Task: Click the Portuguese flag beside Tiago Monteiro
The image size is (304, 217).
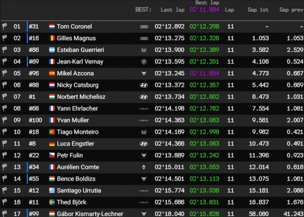Action: tap(52, 132)
